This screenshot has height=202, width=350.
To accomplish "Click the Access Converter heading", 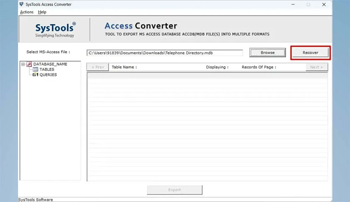I will pos(141,26).
